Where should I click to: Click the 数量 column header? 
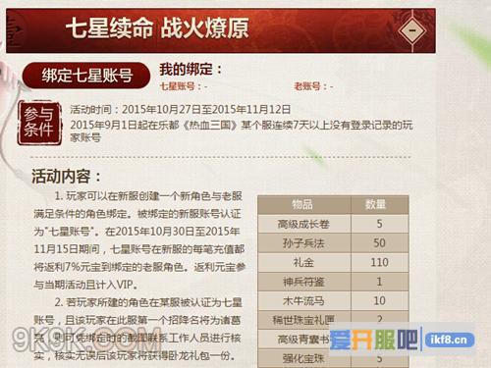(x=380, y=205)
